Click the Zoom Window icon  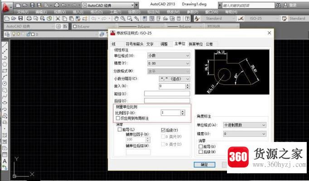point(130,19)
